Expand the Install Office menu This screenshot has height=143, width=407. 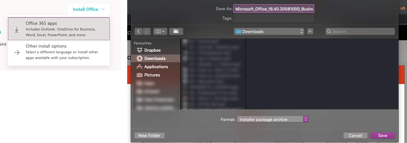(88, 9)
